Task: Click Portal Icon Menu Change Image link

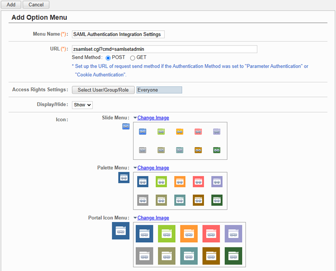Action: 153,218
